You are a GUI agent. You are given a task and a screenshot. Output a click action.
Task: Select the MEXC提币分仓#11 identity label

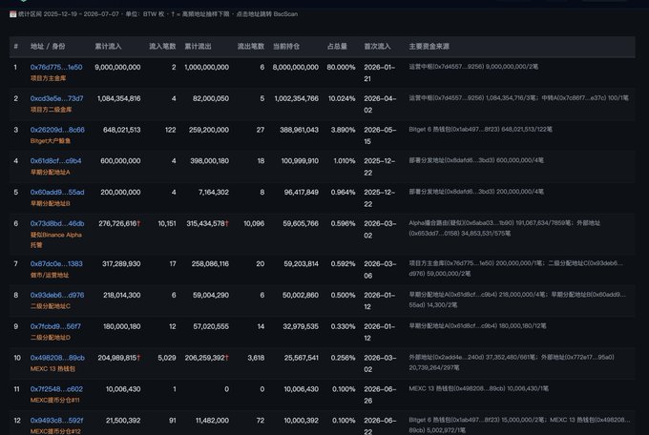(54, 401)
